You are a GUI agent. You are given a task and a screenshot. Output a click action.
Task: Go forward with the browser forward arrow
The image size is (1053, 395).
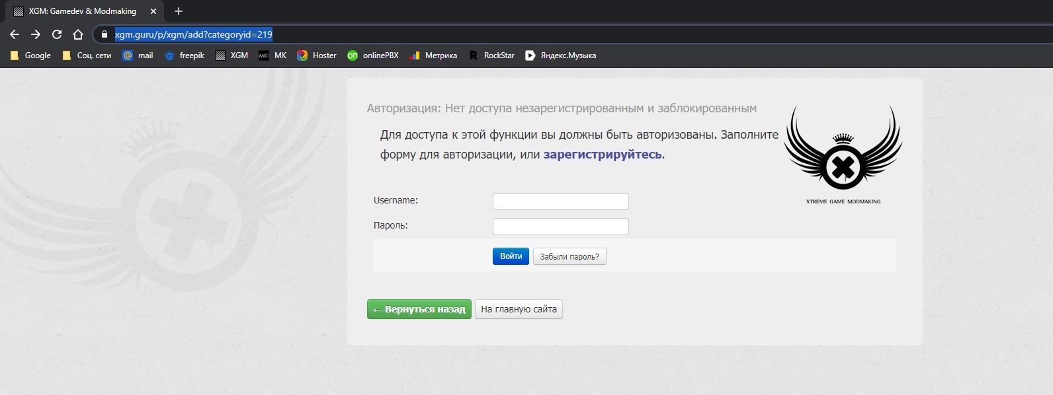tap(36, 34)
